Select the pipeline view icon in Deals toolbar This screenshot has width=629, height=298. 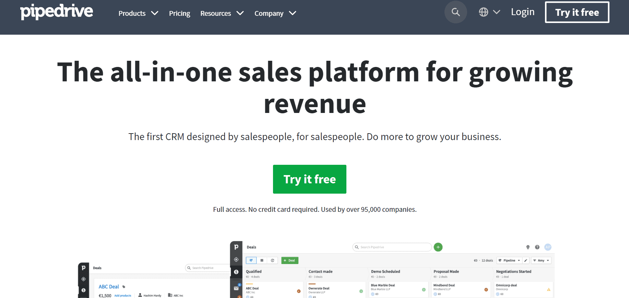pyautogui.click(x=251, y=261)
